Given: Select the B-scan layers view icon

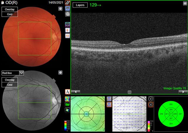Looking at the screenshot, I should click(x=67, y=3).
